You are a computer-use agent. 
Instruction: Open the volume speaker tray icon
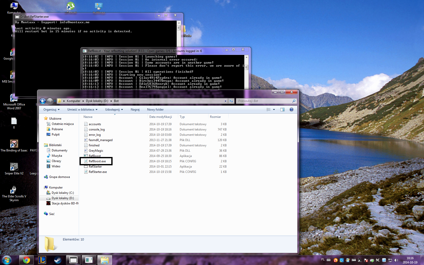(x=396, y=260)
